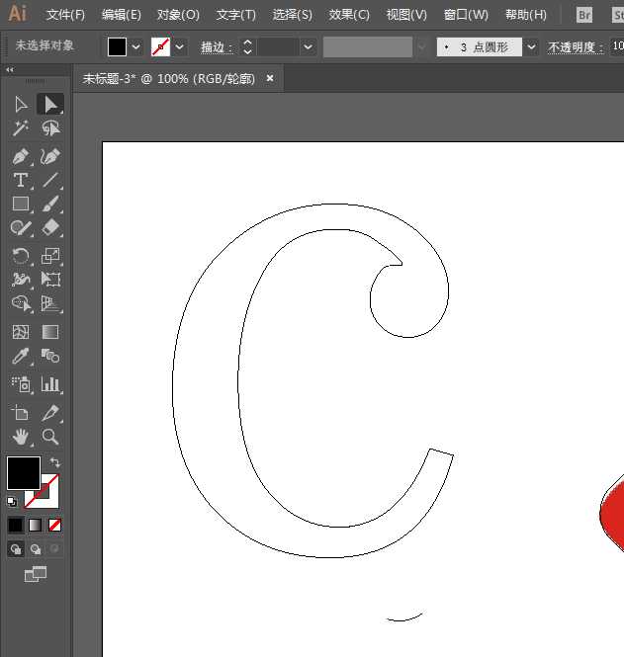This screenshot has height=657, width=624.
Task: Select the Rotate tool
Action: 20,256
